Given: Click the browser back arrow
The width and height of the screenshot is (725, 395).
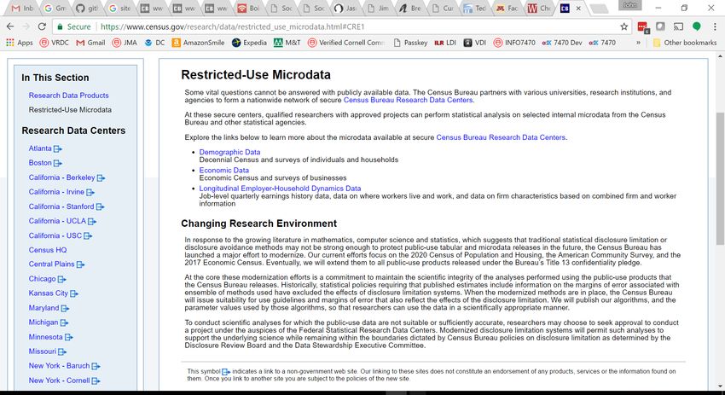Looking at the screenshot, I should click(10, 26).
